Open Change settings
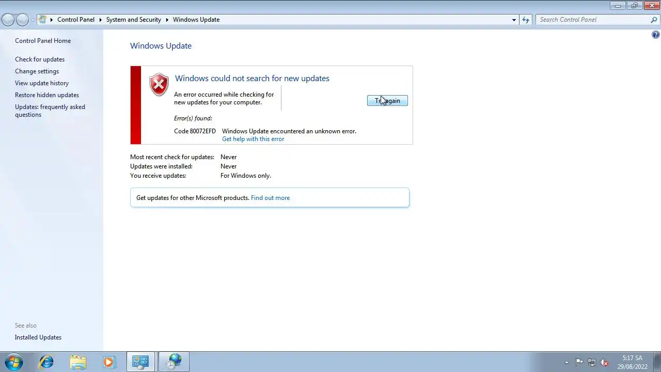This screenshot has width=661, height=372. click(37, 71)
